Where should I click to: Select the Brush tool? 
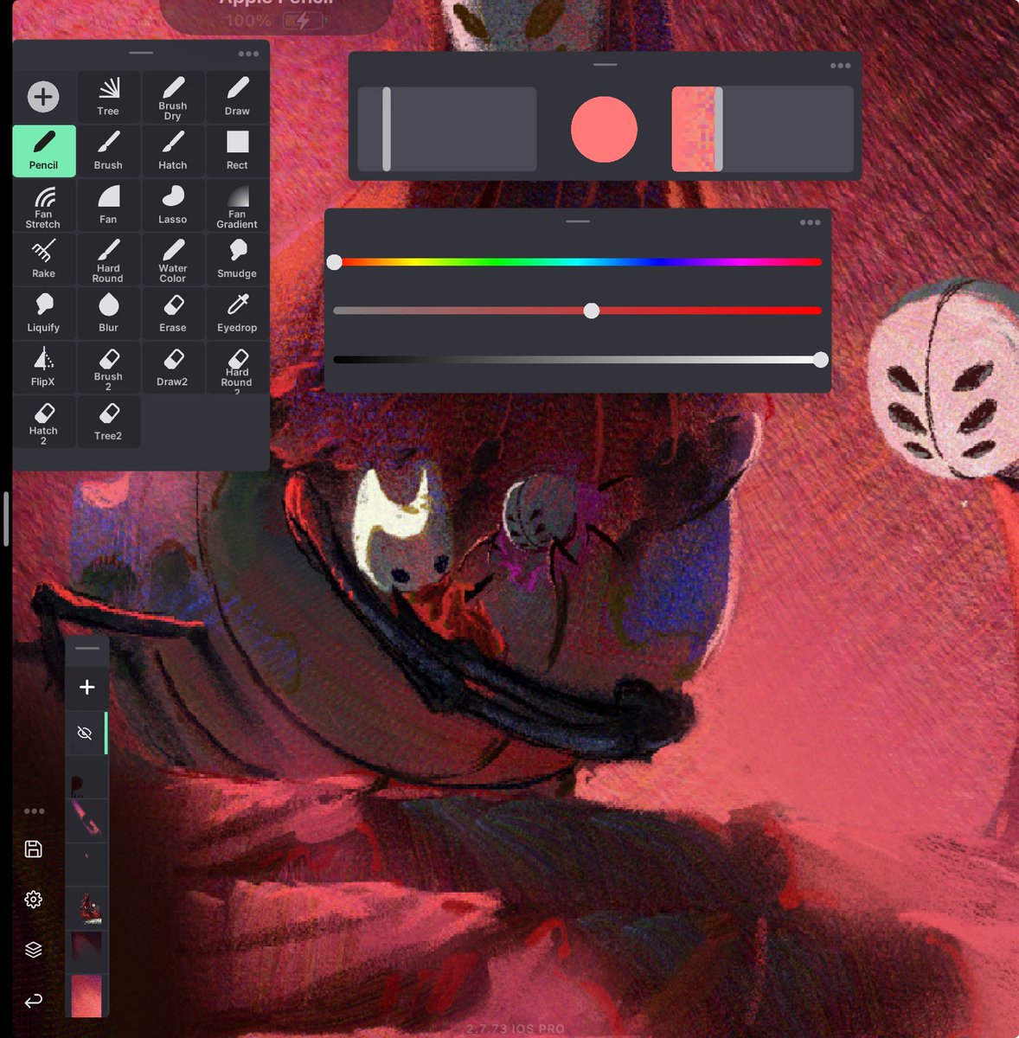click(108, 151)
